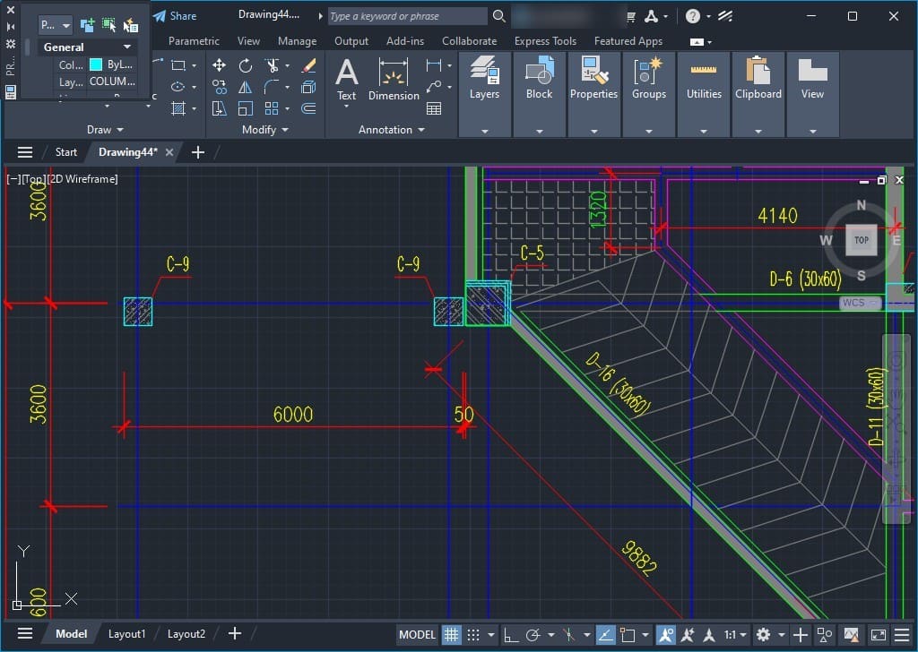Select the Trim scissors tool

point(272,65)
